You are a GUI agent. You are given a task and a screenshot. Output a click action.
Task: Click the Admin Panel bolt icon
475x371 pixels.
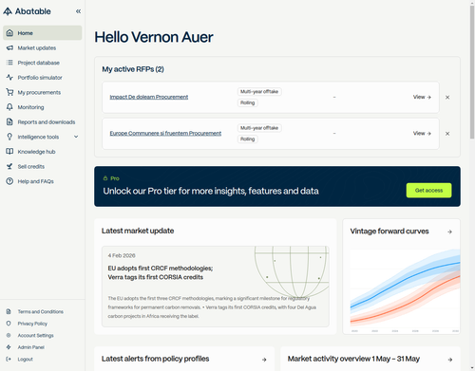(9, 347)
